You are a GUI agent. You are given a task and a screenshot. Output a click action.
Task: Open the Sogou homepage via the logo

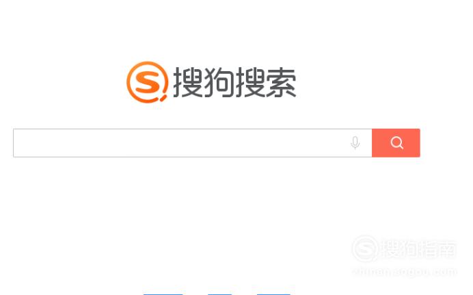pos(211,82)
